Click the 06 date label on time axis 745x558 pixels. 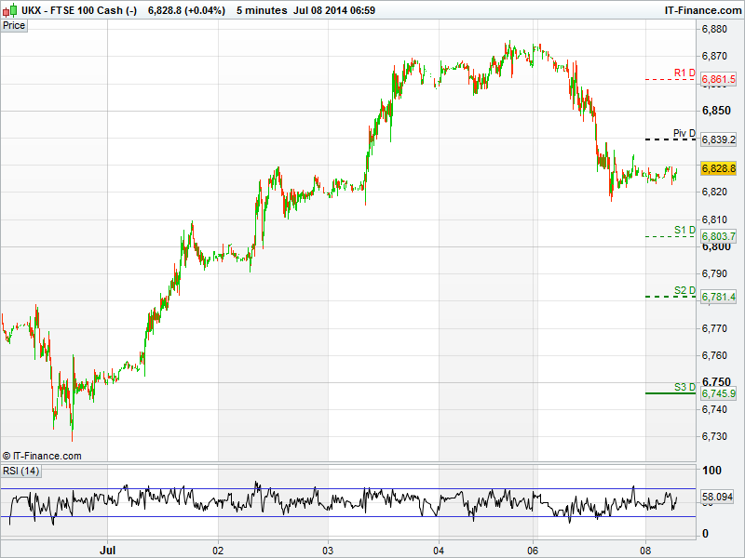[535, 551]
